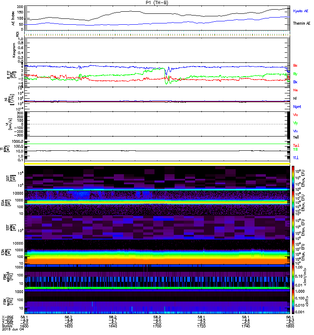Click the 1000.0 tick on temperature axis
The image size is (314, 335).
point(18,142)
